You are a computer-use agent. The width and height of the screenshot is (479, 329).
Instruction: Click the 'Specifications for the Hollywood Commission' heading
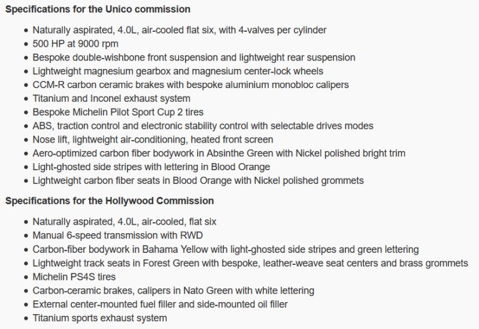click(x=110, y=201)
